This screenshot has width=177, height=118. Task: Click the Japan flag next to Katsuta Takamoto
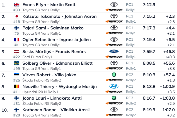17,16
